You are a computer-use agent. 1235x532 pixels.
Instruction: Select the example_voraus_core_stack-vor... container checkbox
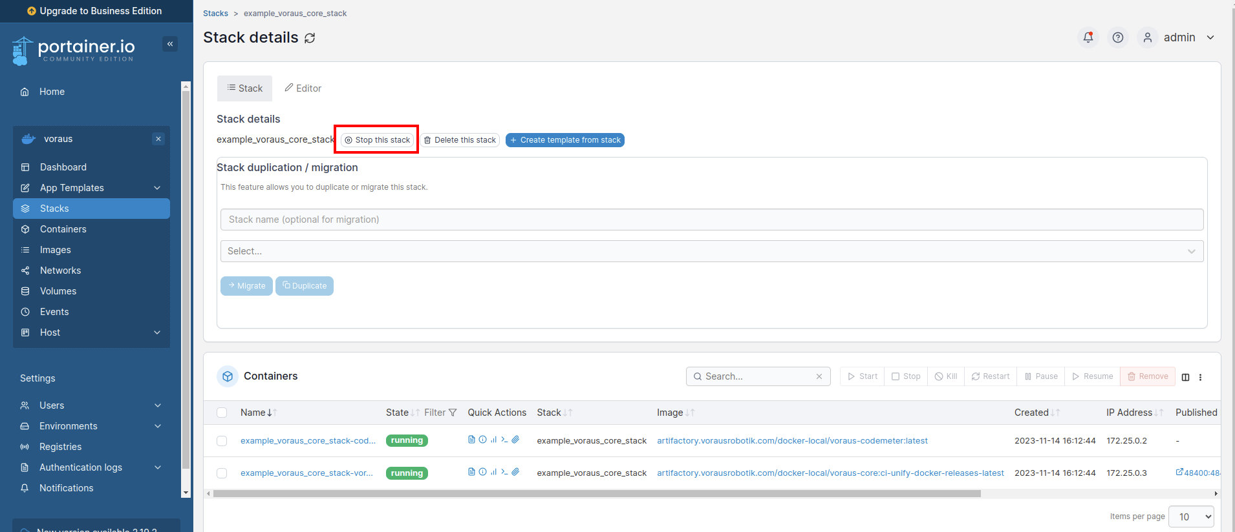222,473
